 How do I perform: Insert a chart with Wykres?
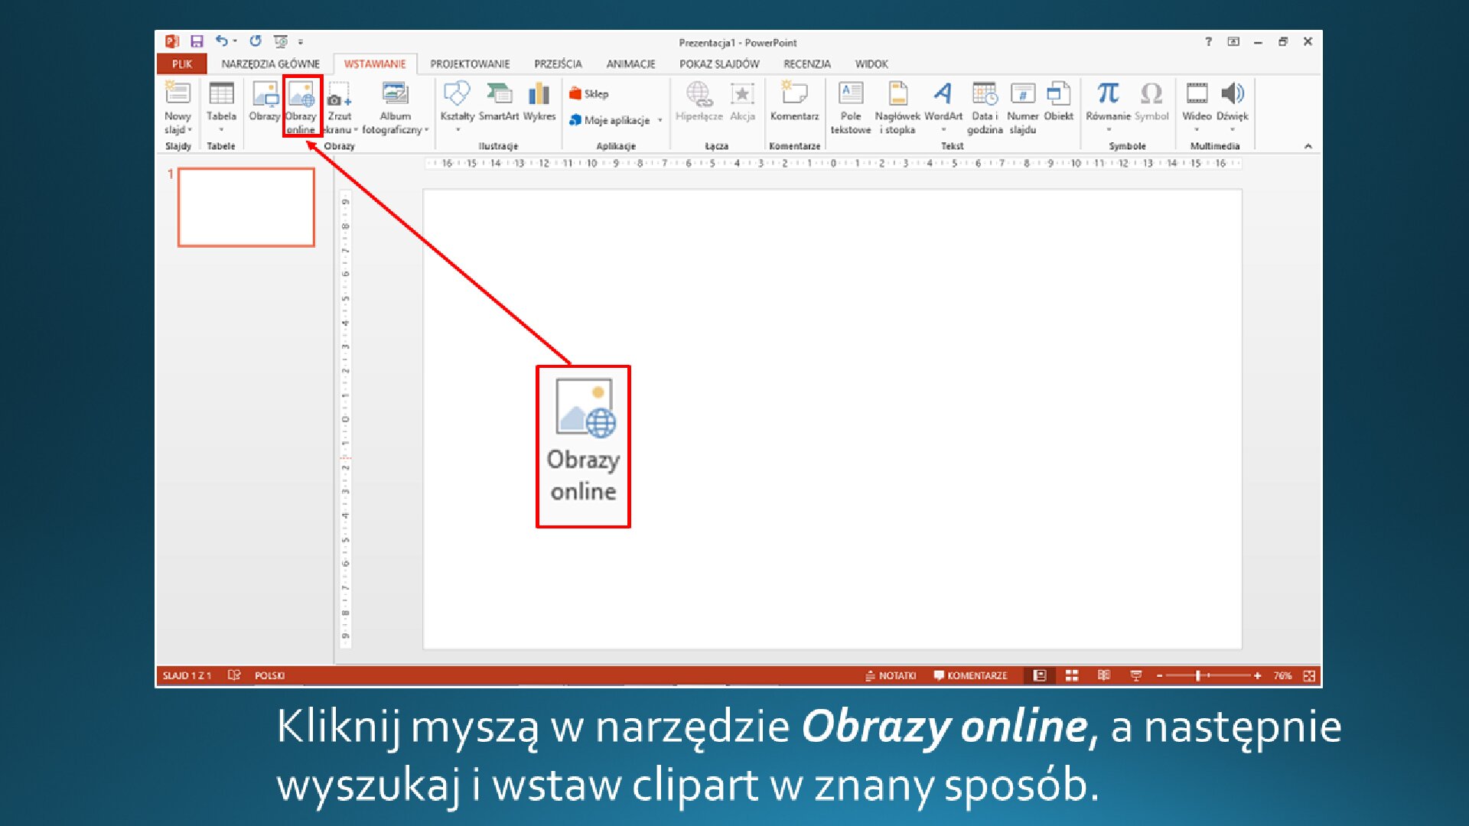pos(538,103)
